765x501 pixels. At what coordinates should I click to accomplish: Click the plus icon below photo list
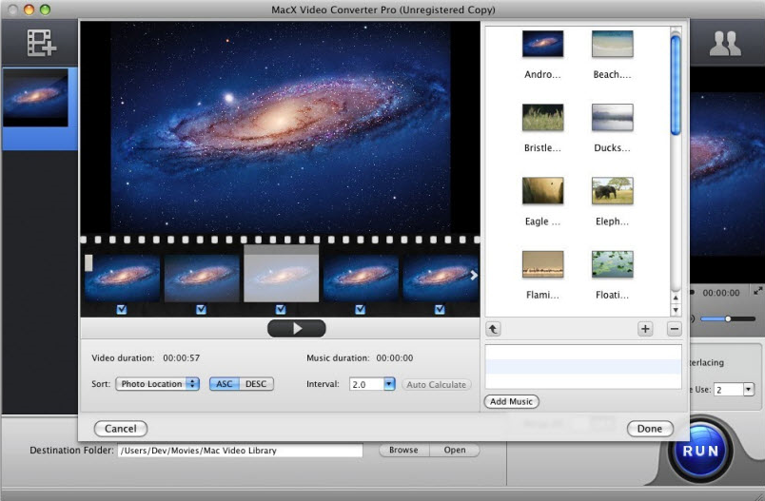click(645, 329)
